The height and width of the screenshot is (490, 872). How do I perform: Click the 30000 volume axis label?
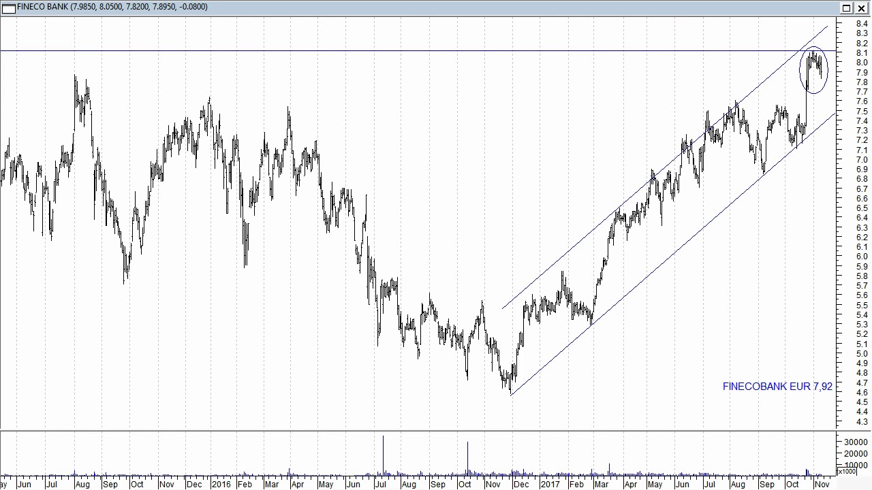856,442
